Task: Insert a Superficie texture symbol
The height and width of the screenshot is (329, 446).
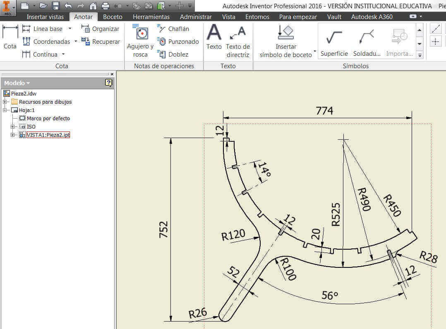Action: 334,43
